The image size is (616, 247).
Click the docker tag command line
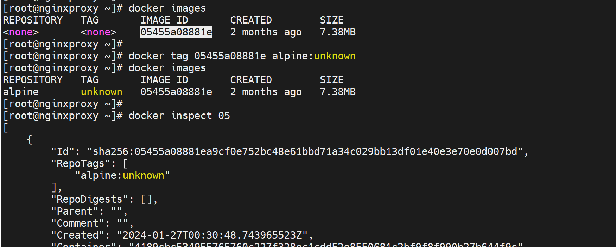pyautogui.click(x=242, y=56)
